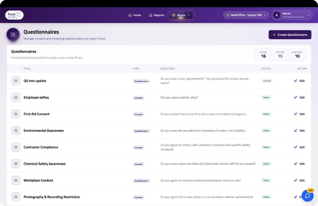Image resolution: width=318 pixels, height=206 pixels.
Task: Click Edit for Environmental Awareness
Action: pos(299,131)
